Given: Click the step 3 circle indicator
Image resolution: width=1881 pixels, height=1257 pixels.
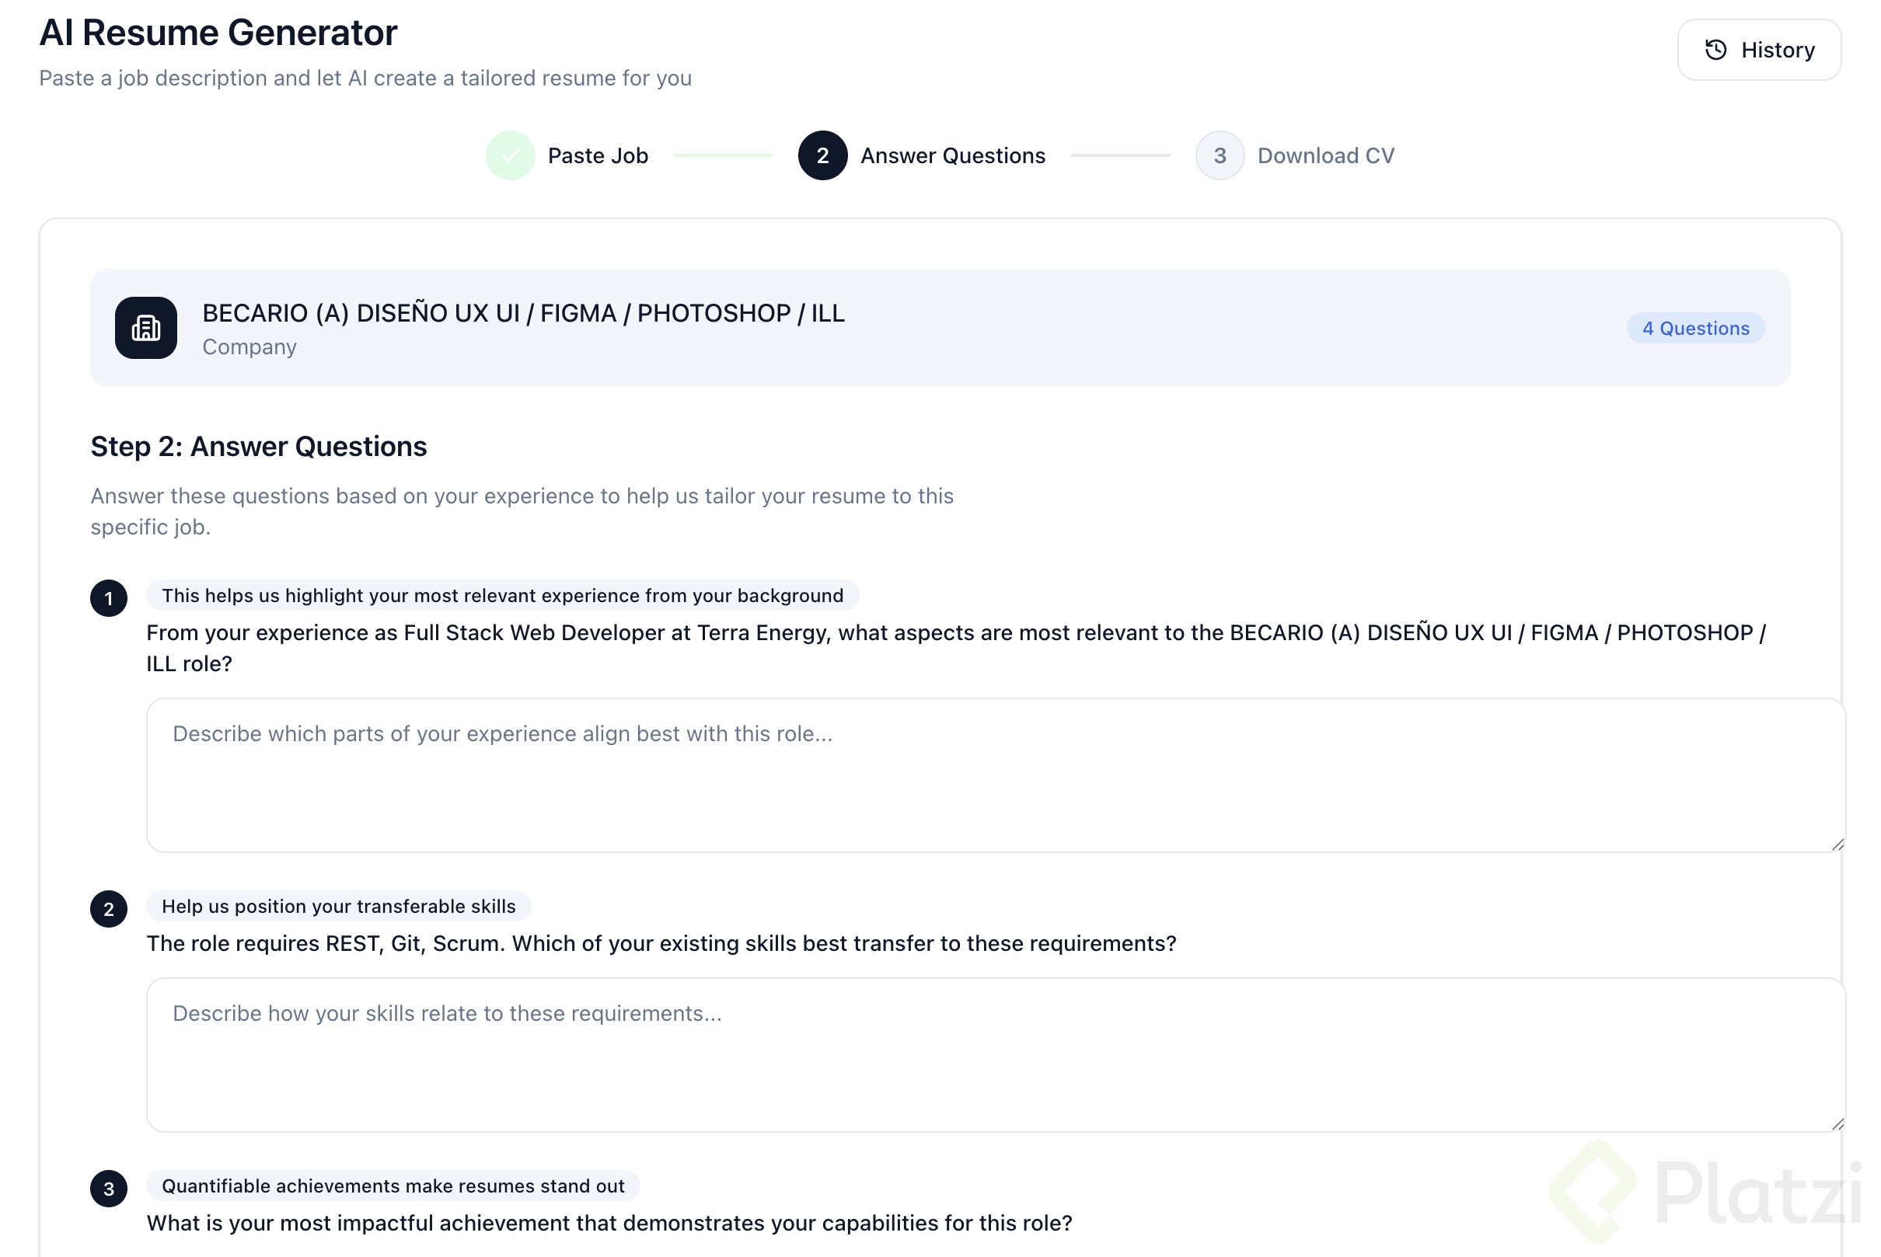Looking at the screenshot, I should (x=1220, y=155).
